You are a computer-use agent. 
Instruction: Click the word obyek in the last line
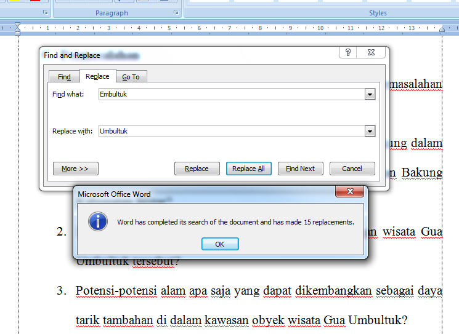click(x=268, y=320)
